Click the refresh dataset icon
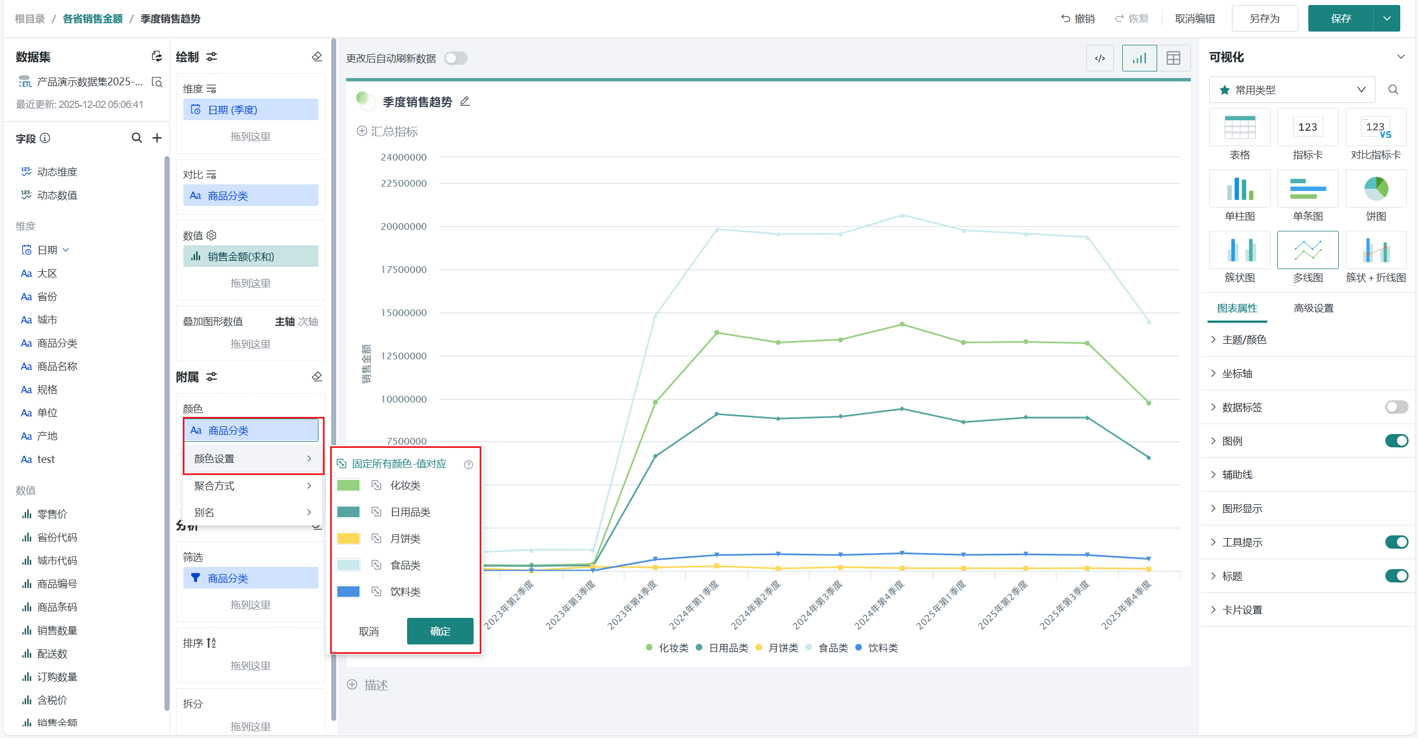The height and width of the screenshot is (738, 1418). [x=157, y=56]
